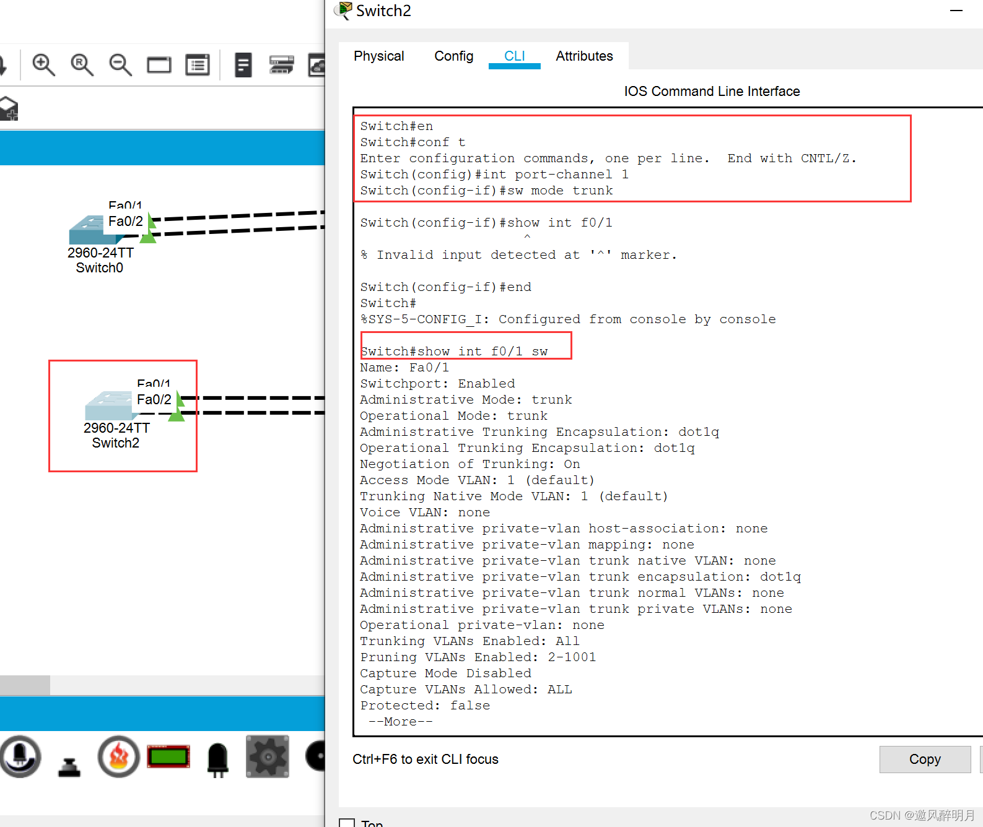Select the push button component

[x=69, y=766]
